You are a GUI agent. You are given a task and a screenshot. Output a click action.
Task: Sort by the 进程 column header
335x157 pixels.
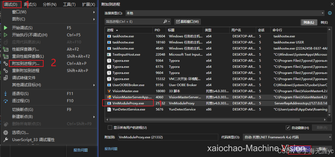pyautogui.click(x=129, y=30)
